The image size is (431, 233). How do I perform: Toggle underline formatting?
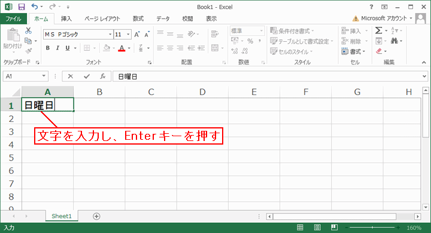(x=68, y=48)
